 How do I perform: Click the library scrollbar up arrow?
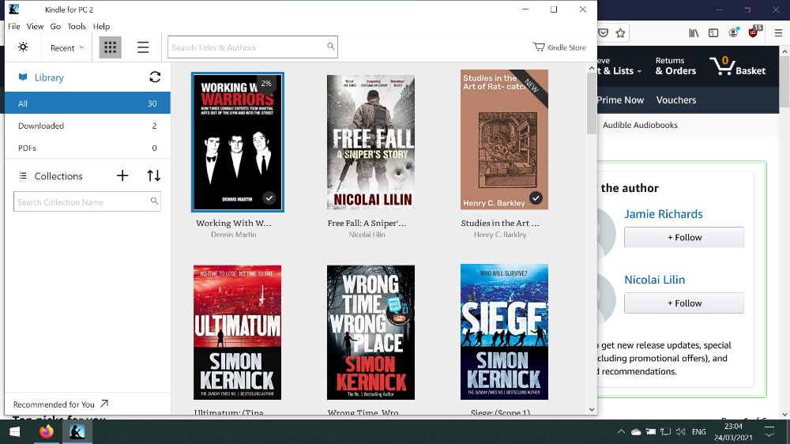[592, 68]
